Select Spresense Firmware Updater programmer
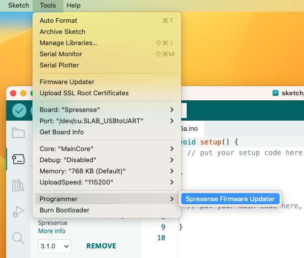 (230, 199)
